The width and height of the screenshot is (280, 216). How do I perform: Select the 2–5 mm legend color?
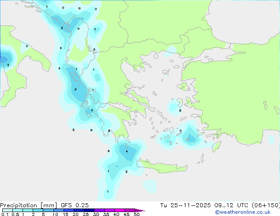click(x=38, y=210)
